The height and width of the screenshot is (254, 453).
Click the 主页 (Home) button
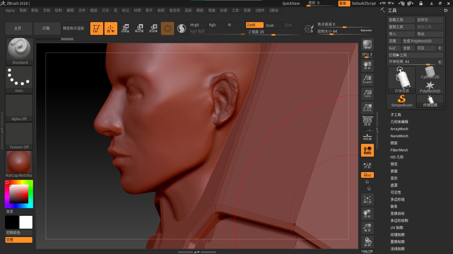[x=19, y=28]
